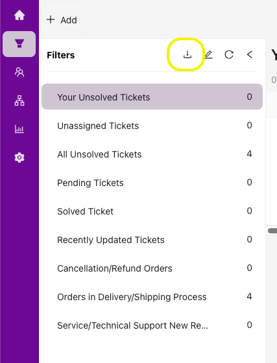Open the customers people icon
Screen dimensions: 277x363
19,72
